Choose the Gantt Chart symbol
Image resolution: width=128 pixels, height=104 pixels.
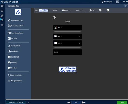point(14,57)
